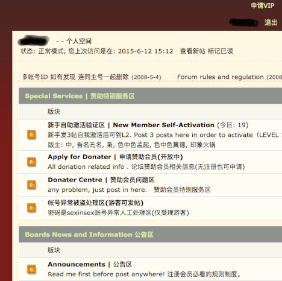Image resolution: width=282 pixels, height=281 pixels.
Task: Open 帐号异常被盗处理区 forum board
Action: coord(96,203)
